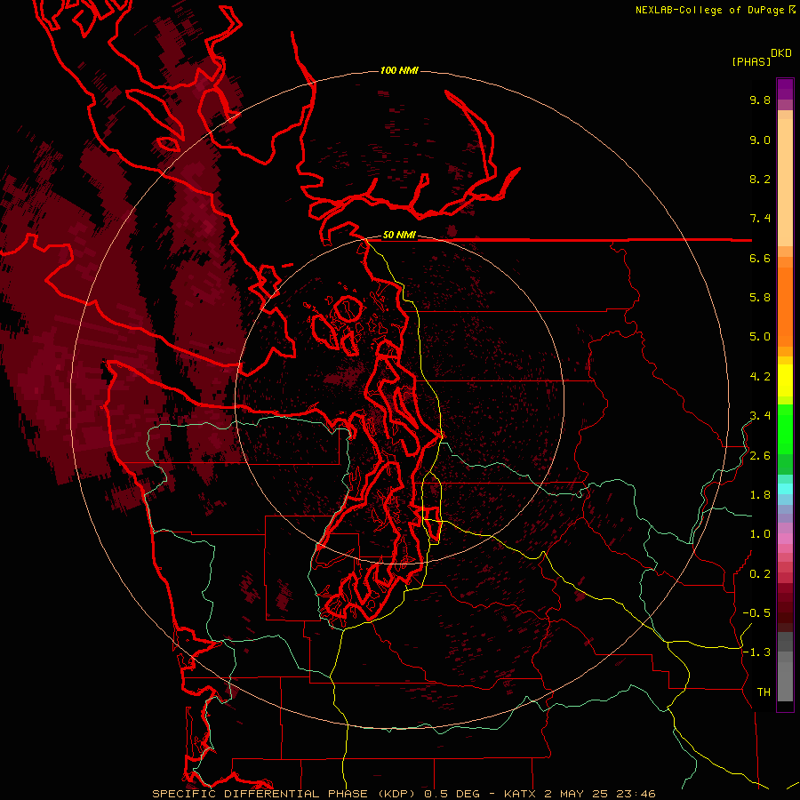This screenshot has height=800, width=800.
Task: Click the 3.4 value on the color scale
Action: click(x=760, y=416)
